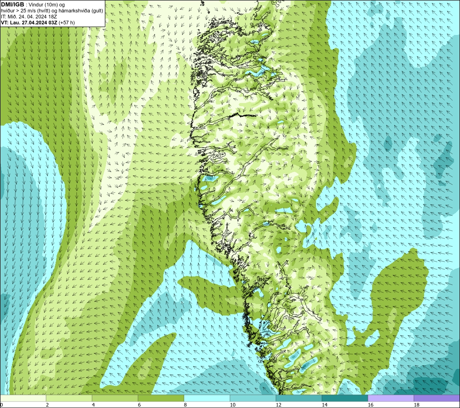The width and height of the screenshot is (460, 408).
Task: Click the scale label '4'
Action: [x=93, y=405]
